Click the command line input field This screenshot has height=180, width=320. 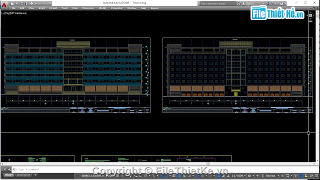[163, 169]
